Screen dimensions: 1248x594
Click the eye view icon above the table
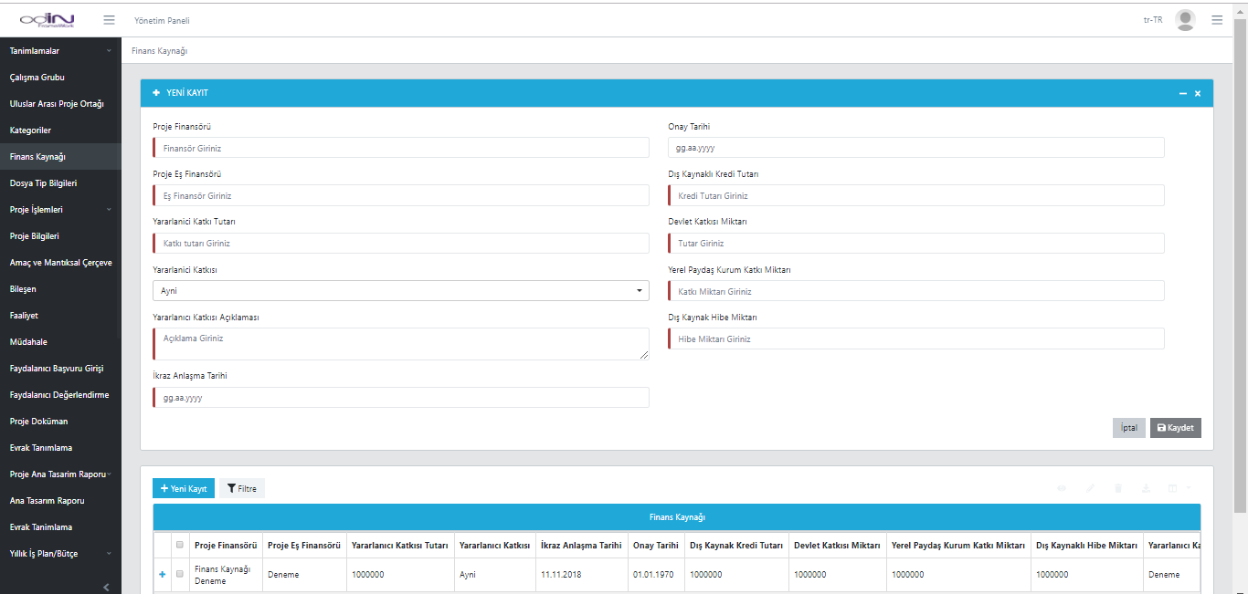(x=1063, y=488)
